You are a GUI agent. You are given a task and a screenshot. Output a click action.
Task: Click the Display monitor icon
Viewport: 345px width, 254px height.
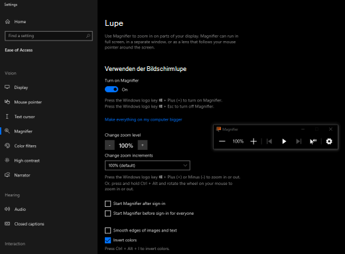[7, 87]
